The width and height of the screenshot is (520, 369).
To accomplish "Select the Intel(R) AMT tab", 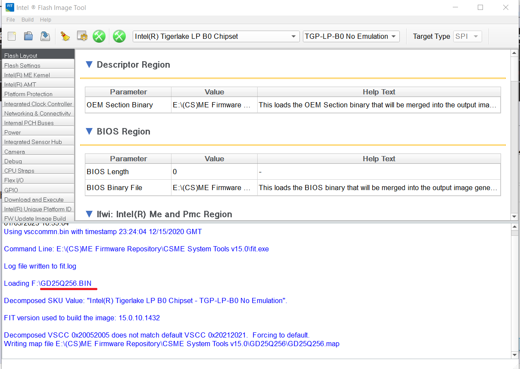I will click(x=37, y=83).
